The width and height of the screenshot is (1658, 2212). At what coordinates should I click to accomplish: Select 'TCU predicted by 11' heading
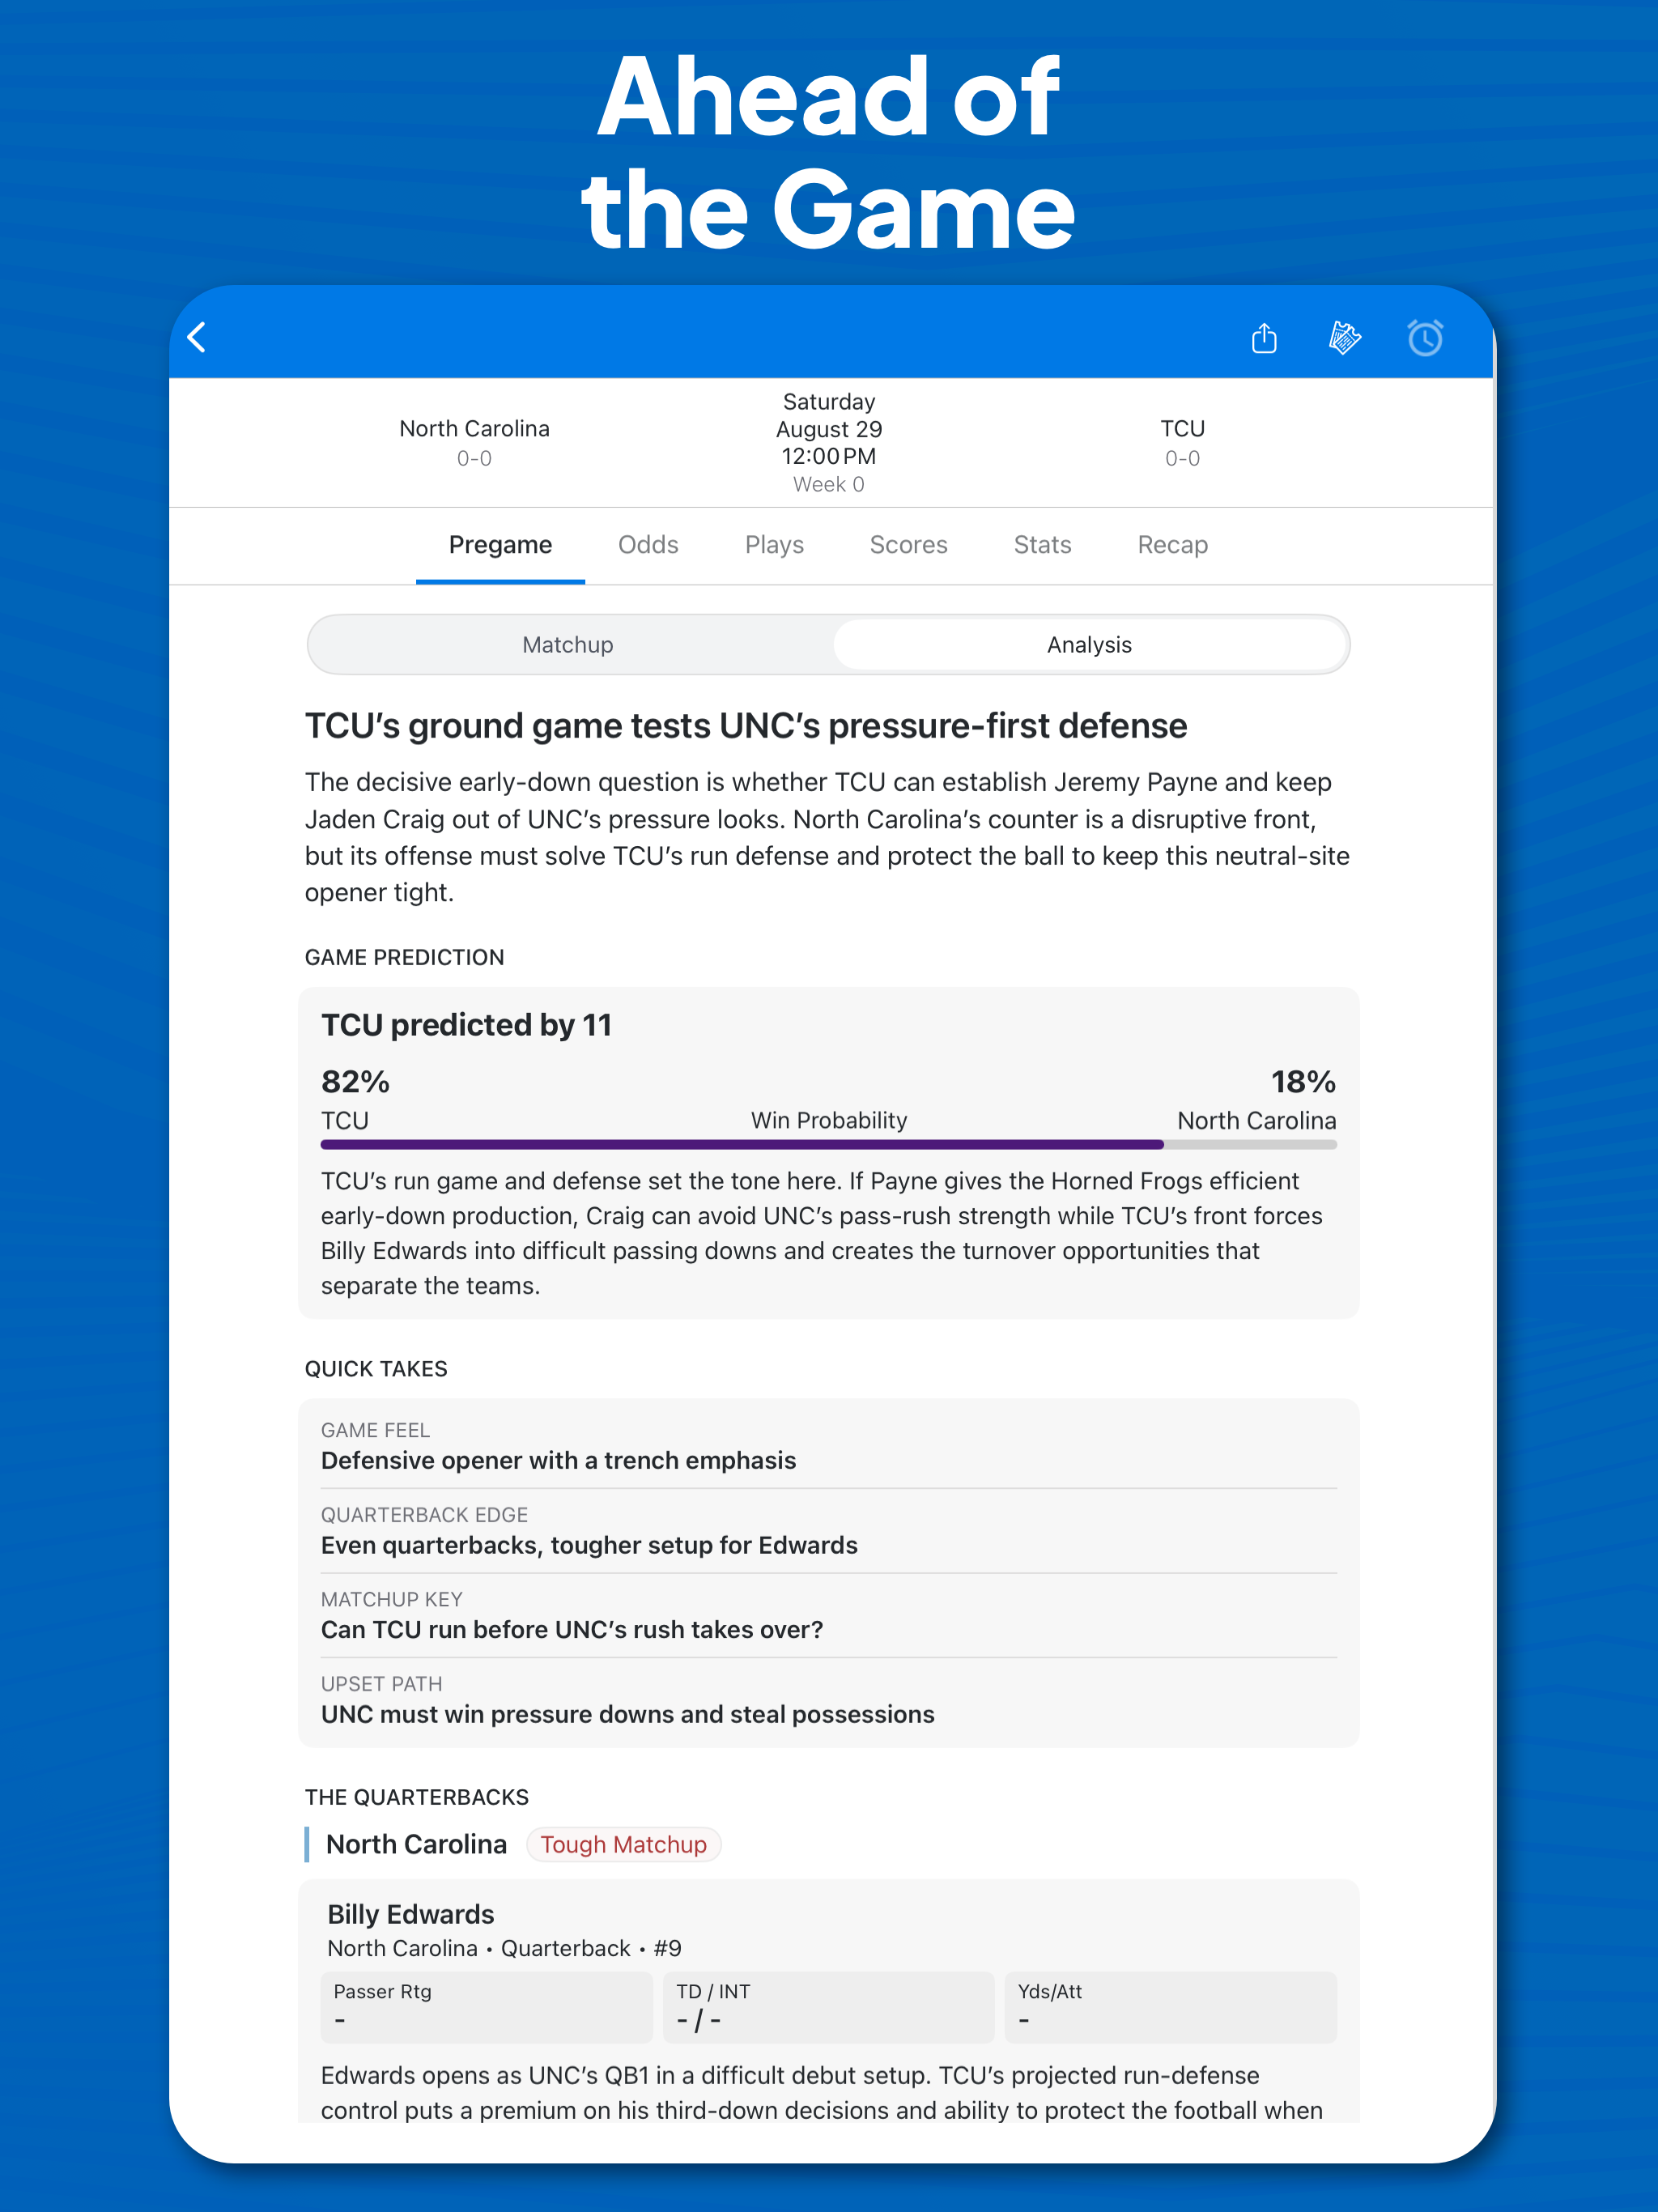pyautogui.click(x=466, y=1025)
